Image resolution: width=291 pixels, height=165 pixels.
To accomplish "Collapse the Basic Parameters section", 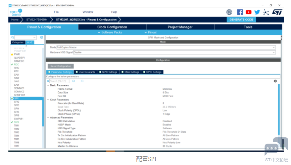I will tap(48, 85).
